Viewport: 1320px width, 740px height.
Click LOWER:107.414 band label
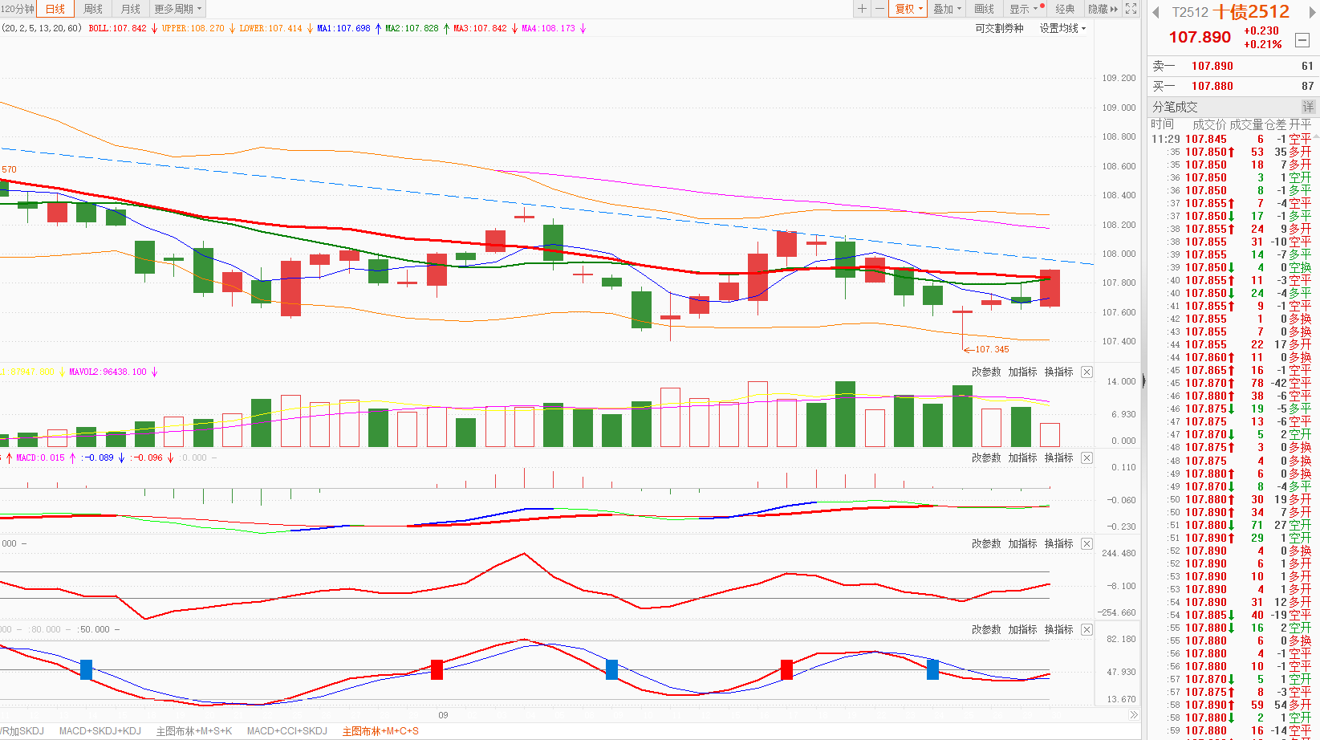270,28
